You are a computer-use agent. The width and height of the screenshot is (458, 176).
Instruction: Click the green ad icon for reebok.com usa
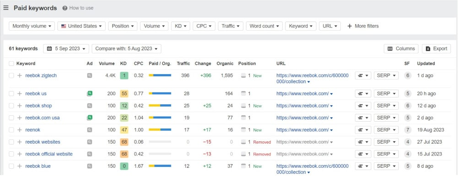(x=89, y=117)
